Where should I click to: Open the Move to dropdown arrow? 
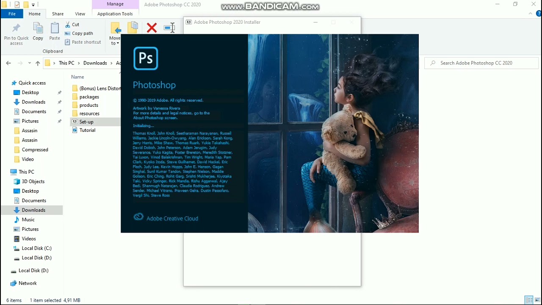(118, 43)
